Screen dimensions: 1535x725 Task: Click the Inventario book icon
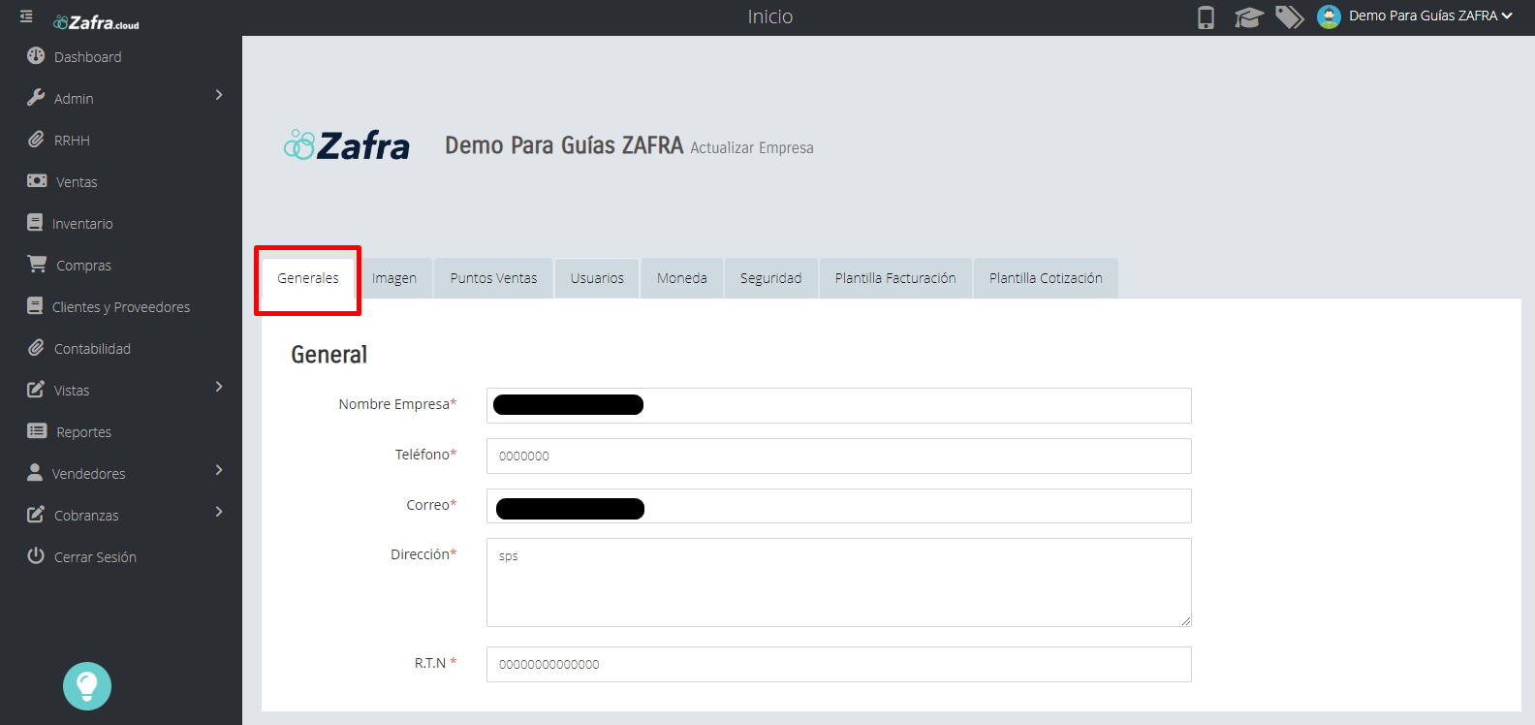click(35, 223)
